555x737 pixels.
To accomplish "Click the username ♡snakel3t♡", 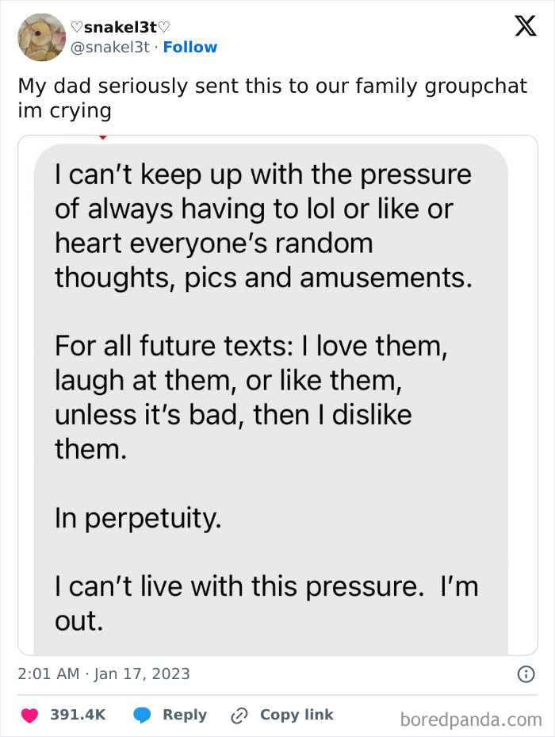I will (121, 26).
